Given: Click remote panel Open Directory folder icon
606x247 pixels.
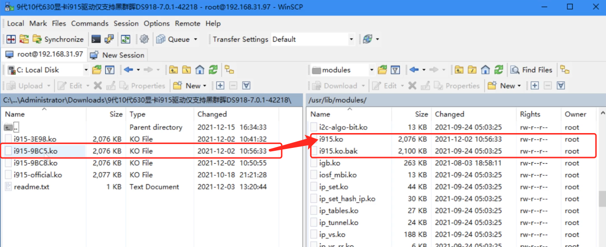Looking at the screenshot, I should pyautogui.click(x=383, y=70).
